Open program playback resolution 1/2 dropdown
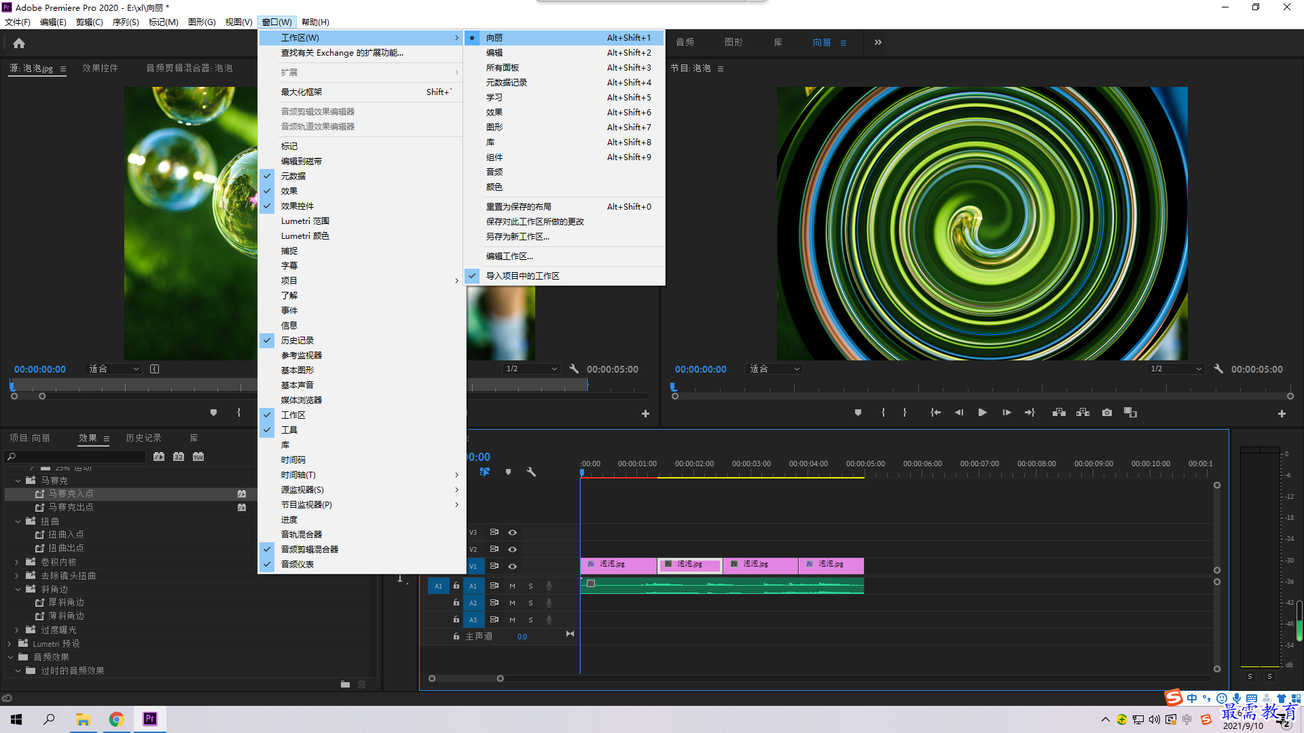This screenshot has width=1304, height=733. point(1176,369)
